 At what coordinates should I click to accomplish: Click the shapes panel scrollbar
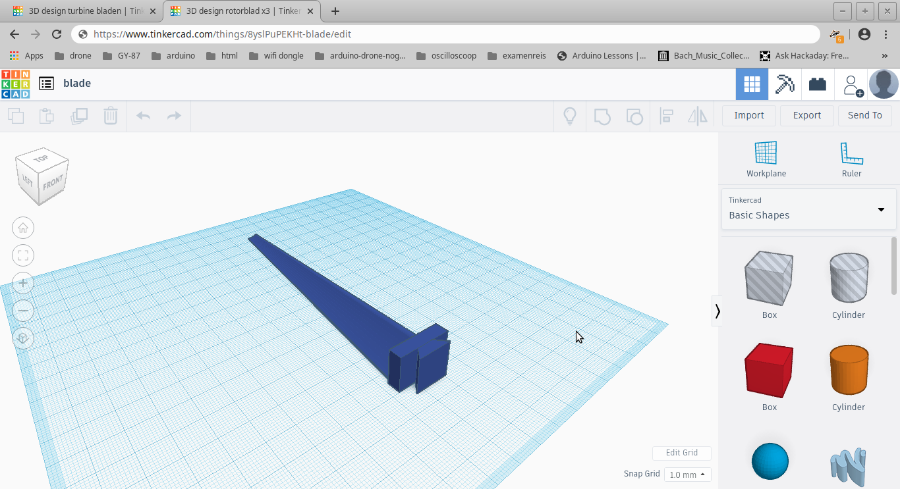(894, 266)
